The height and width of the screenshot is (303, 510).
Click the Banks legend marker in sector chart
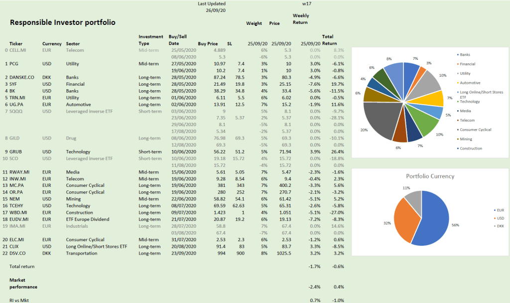[x=458, y=54]
